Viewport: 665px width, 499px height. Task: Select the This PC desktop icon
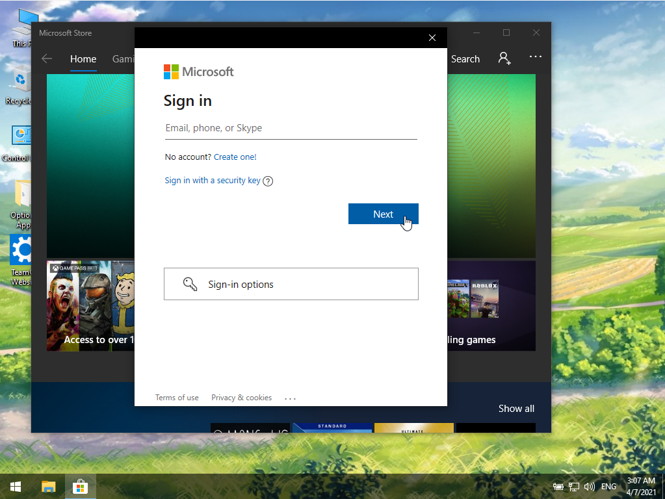(21, 28)
